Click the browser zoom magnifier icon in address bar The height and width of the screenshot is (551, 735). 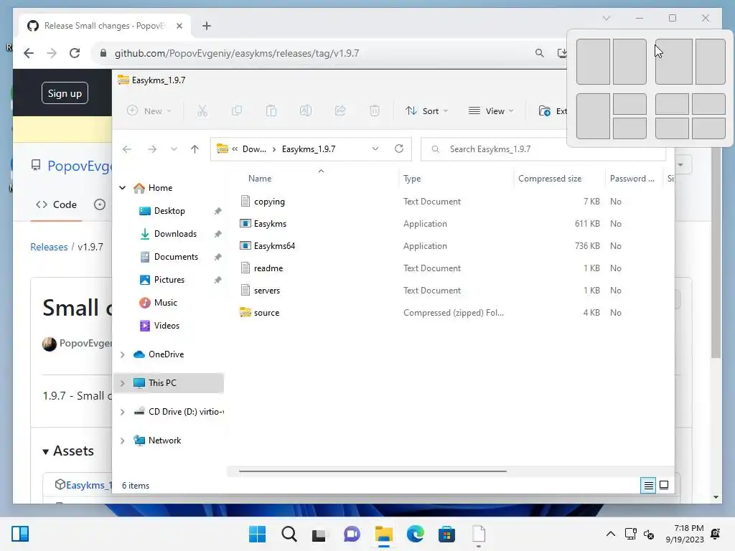pyautogui.click(x=540, y=53)
